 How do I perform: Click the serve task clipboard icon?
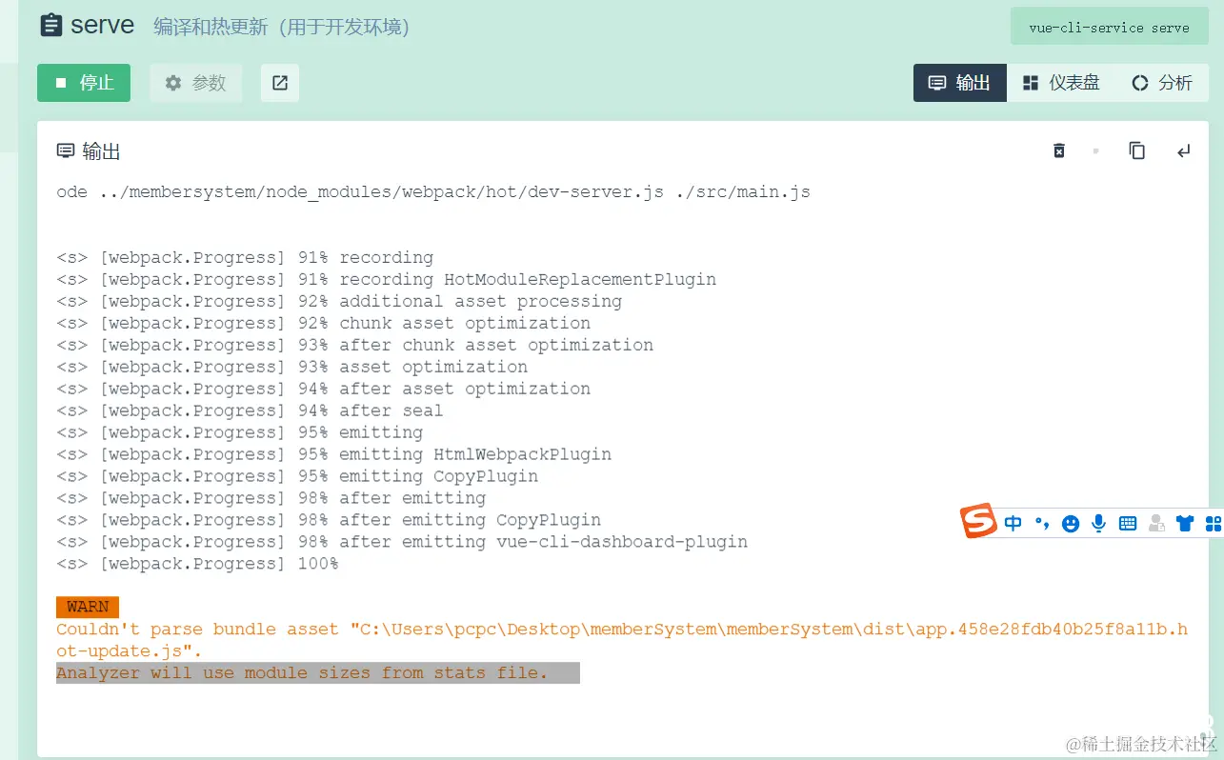(x=51, y=26)
